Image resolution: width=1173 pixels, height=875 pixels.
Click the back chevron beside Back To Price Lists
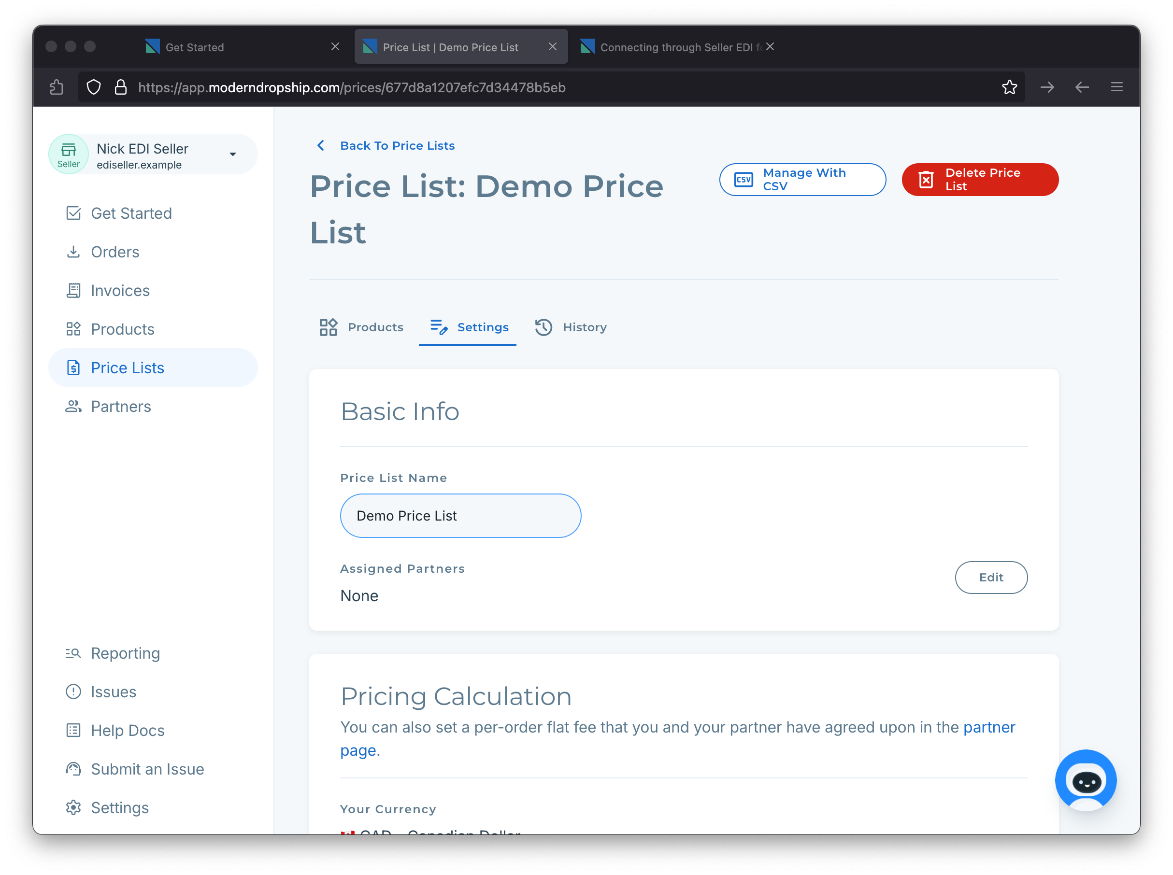(x=320, y=145)
